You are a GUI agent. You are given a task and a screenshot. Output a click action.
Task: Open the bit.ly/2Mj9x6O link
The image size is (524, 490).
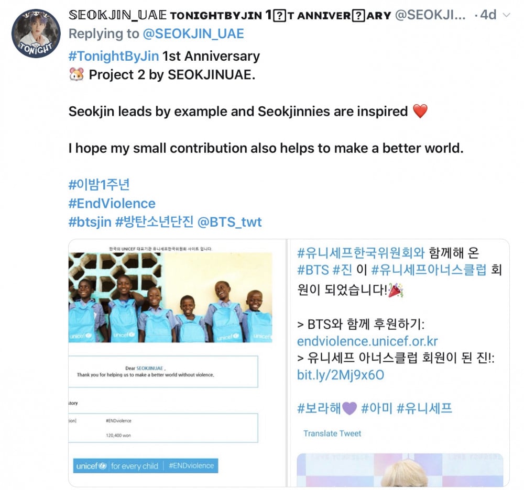[x=341, y=375]
